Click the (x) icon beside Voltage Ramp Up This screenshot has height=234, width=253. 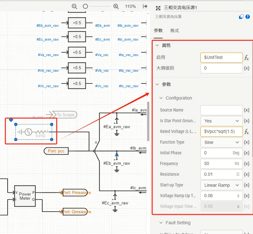point(247,196)
